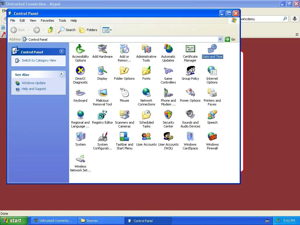This screenshot has height=225, width=300.
Task: Open Help and Support link
Action: coord(34,89)
